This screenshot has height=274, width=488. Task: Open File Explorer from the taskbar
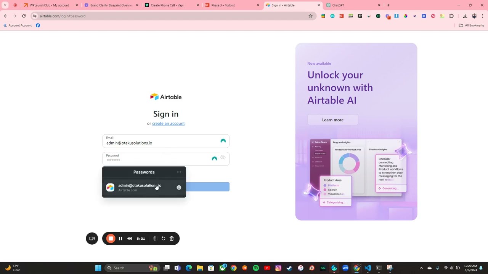coord(200,268)
